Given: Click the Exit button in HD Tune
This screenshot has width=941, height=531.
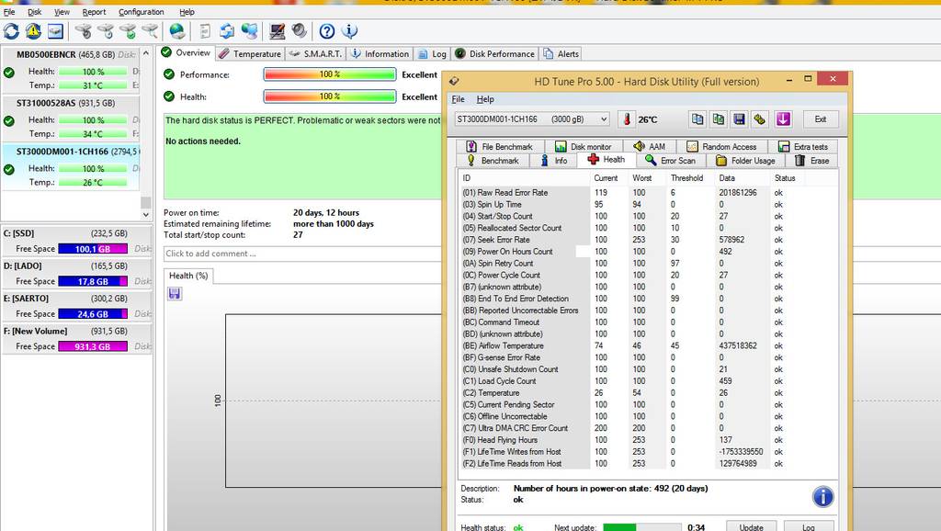Looking at the screenshot, I should point(820,119).
